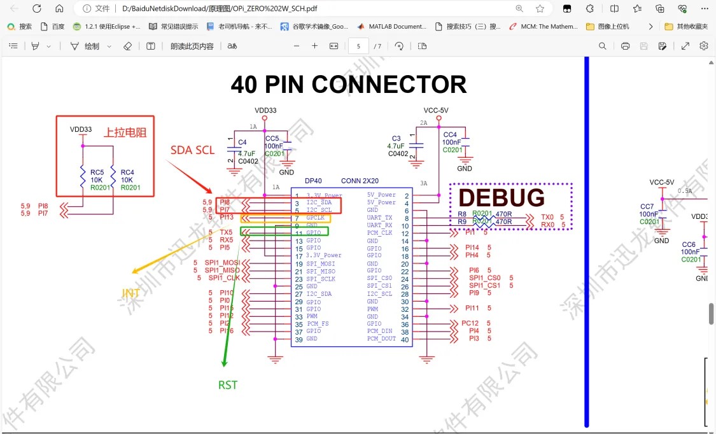The width and height of the screenshot is (716, 434).
Task: Click the page number input field
Action: point(358,46)
